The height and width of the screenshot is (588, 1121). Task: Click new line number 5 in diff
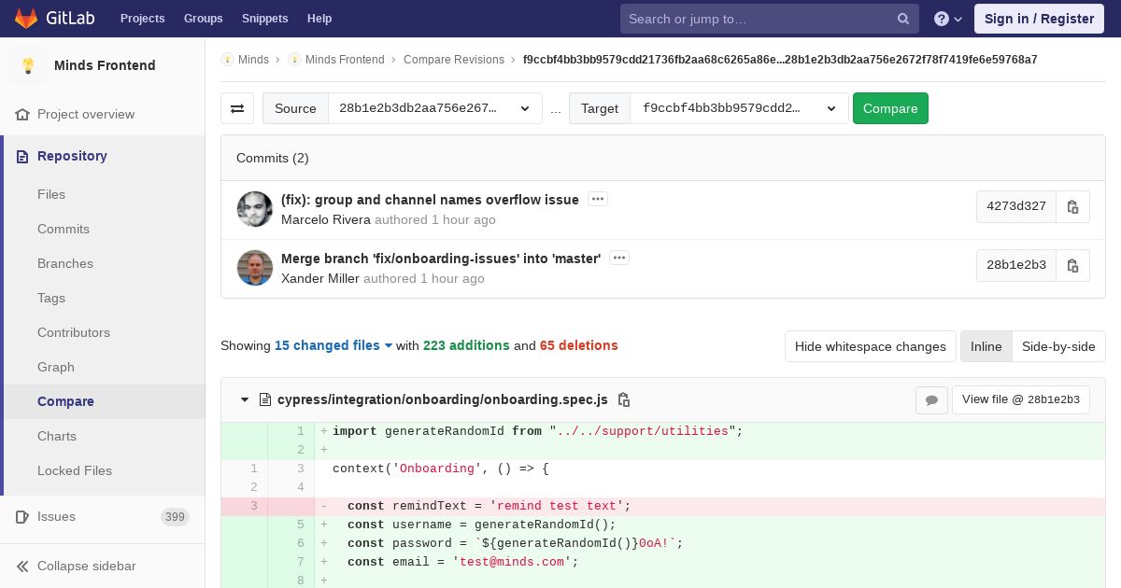pyautogui.click(x=301, y=525)
